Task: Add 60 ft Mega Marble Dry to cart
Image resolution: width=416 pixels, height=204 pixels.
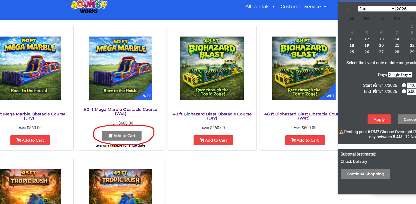Action: click(30, 140)
